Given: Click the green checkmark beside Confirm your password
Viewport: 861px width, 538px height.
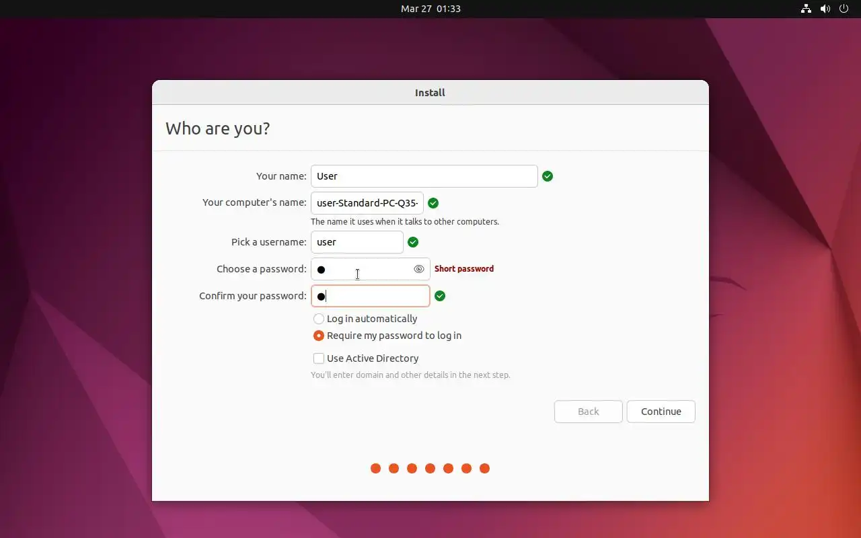Looking at the screenshot, I should click(440, 296).
